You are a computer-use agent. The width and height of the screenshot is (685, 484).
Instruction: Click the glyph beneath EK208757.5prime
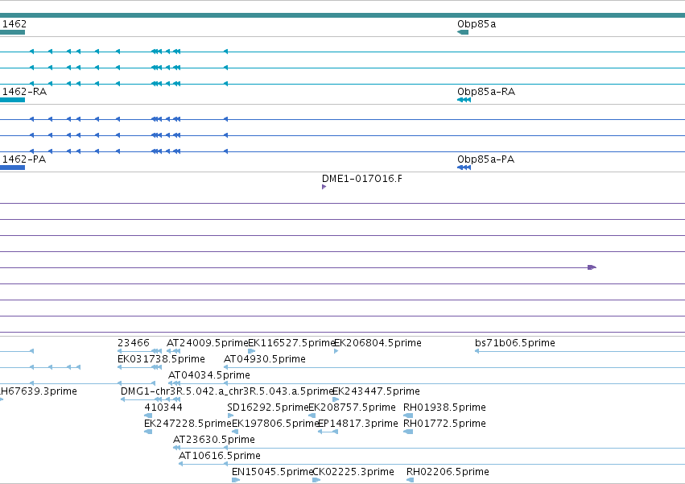(312, 416)
